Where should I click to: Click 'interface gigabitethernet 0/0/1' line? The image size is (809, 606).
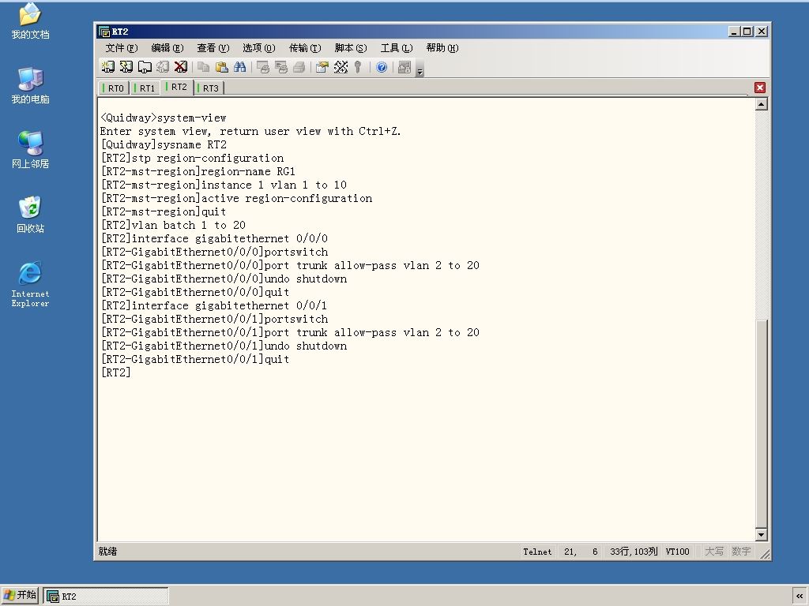214,305
